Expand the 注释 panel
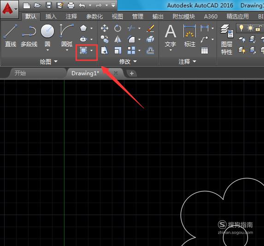Image resolution: width=264 pixels, height=246 pixels. click(x=188, y=61)
